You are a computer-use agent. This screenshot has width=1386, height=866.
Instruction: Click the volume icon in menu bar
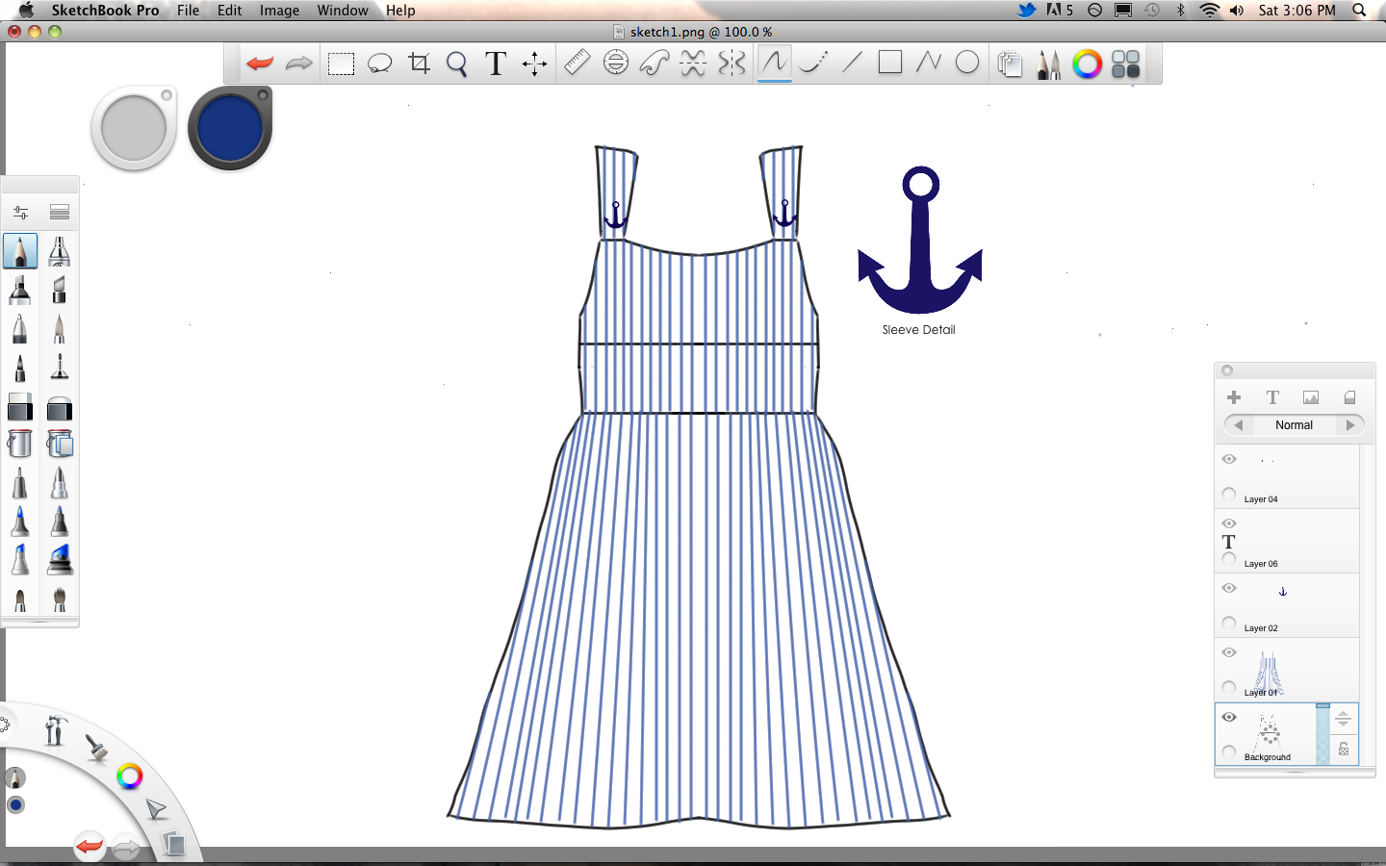[x=1237, y=11]
